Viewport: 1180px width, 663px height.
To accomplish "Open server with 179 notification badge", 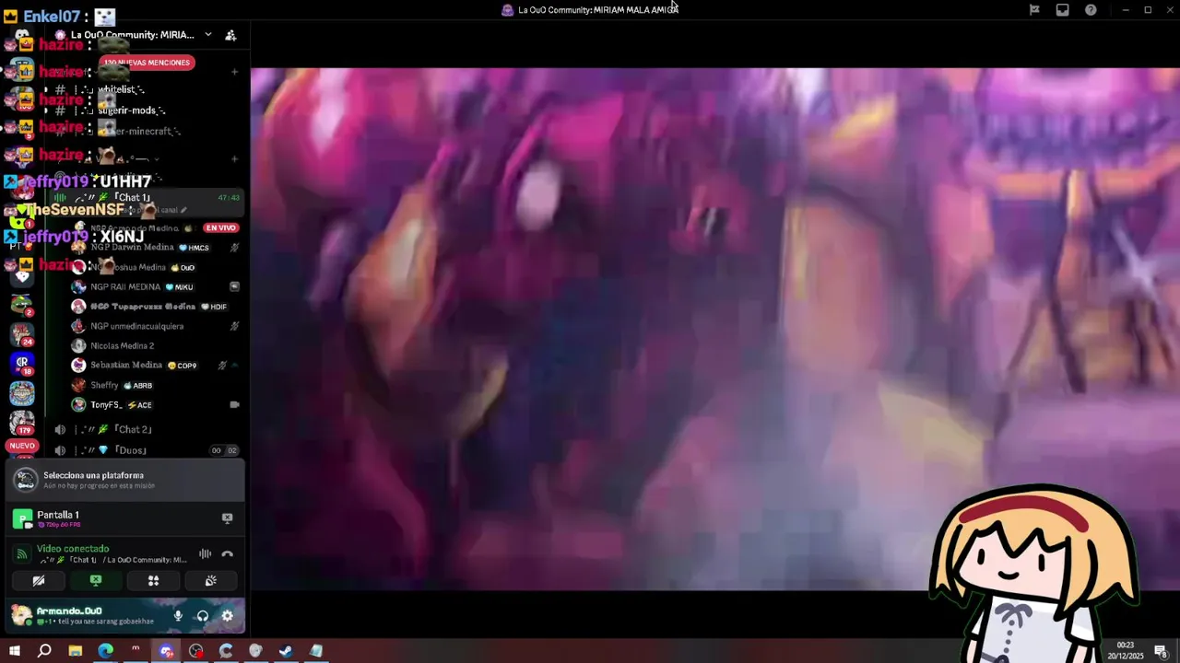I will tap(22, 423).
